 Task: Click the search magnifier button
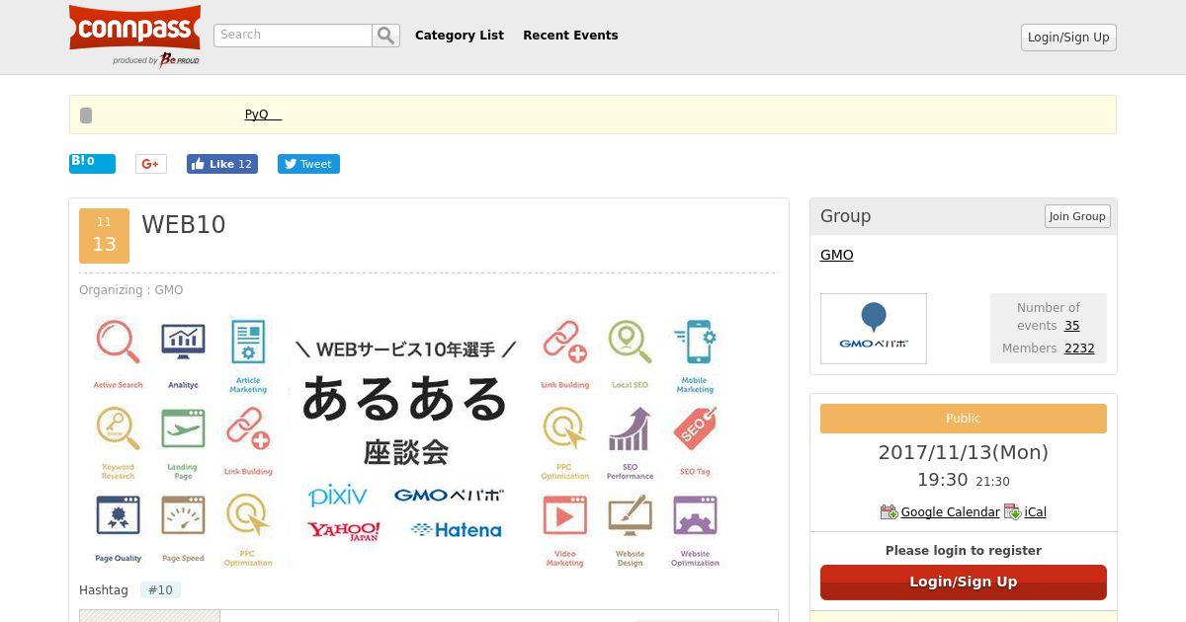[x=386, y=36]
